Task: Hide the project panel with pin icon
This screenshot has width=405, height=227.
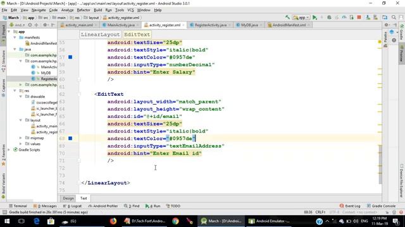Action: pyautogui.click(x=53, y=25)
